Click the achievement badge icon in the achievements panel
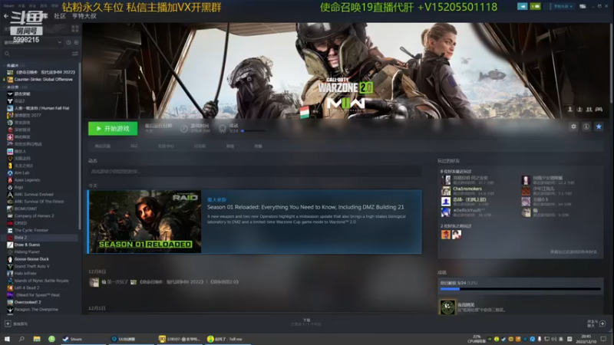This screenshot has height=345, width=614. pyautogui.click(x=447, y=307)
